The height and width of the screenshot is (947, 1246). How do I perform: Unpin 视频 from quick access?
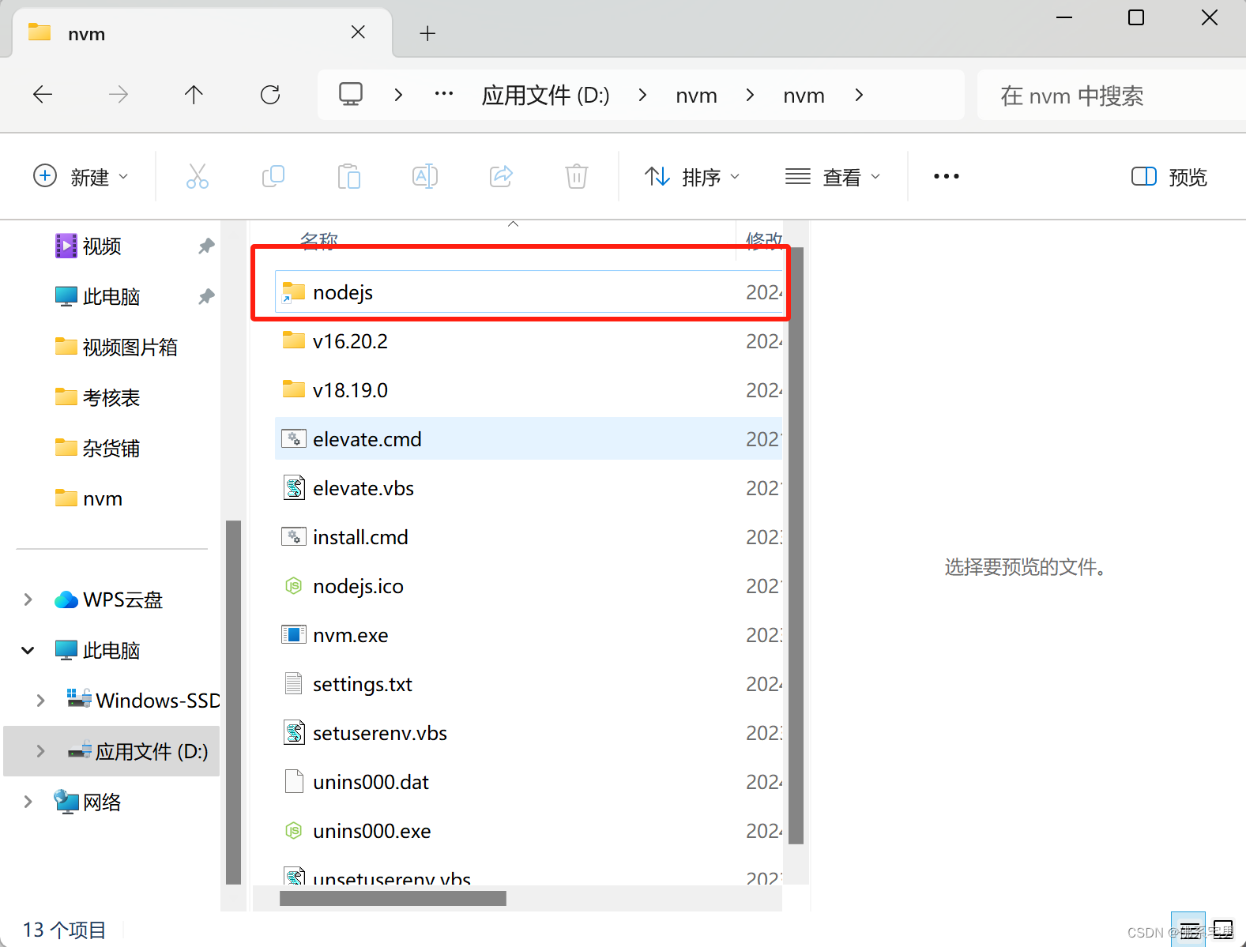[x=206, y=246]
